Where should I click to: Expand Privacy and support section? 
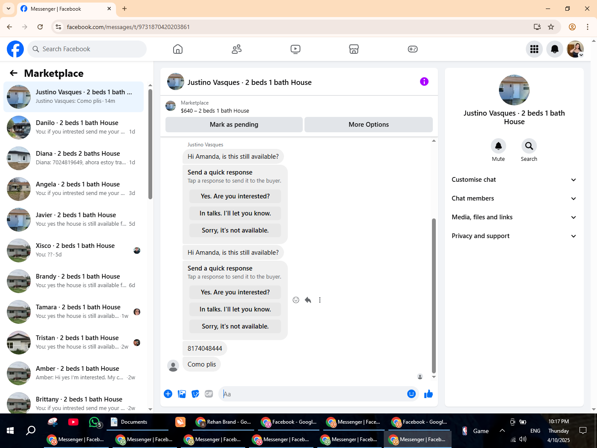click(x=514, y=236)
